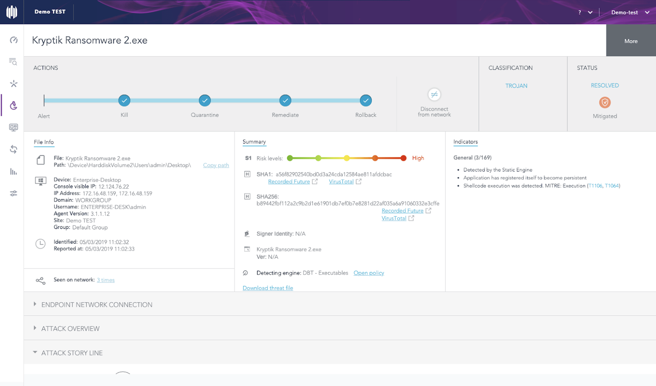This screenshot has height=386, width=656.
Task: Toggle the Quarantine action checkmark
Action: (x=205, y=101)
